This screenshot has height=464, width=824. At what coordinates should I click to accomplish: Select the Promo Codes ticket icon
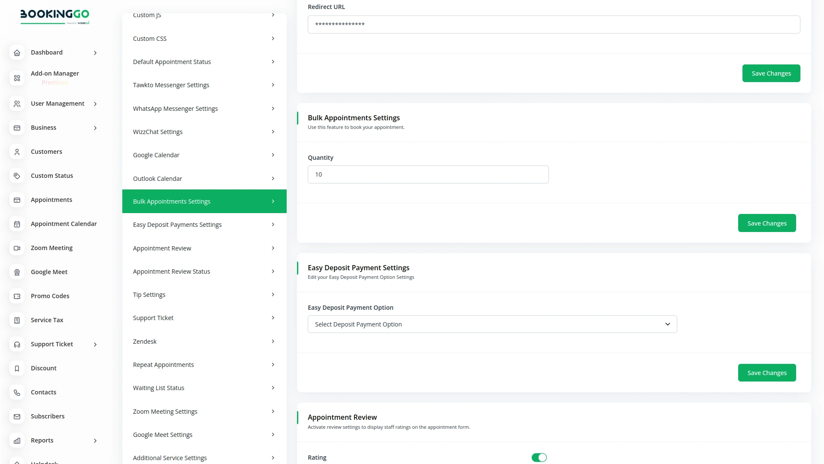(17, 296)
